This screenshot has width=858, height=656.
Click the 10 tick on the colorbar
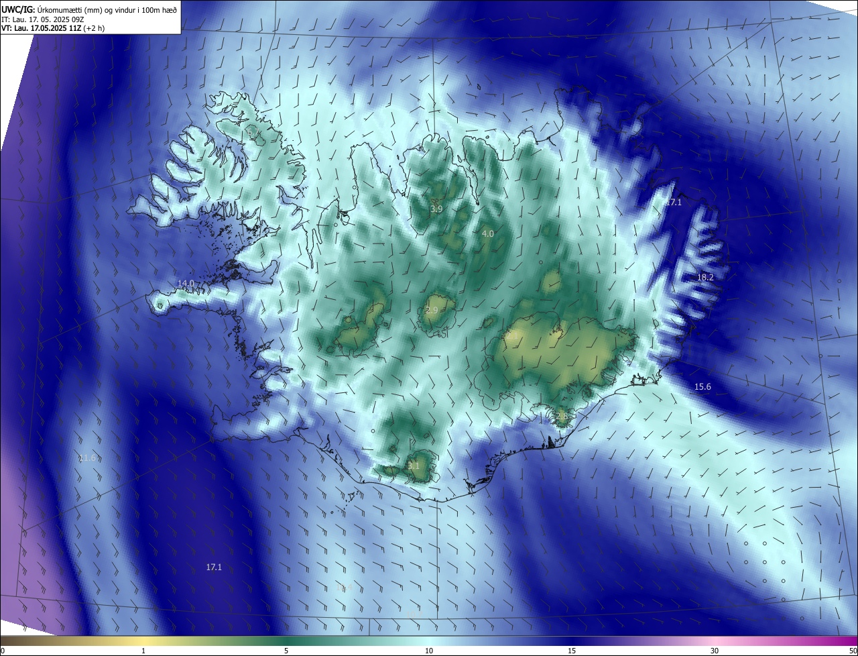point(429,651)
